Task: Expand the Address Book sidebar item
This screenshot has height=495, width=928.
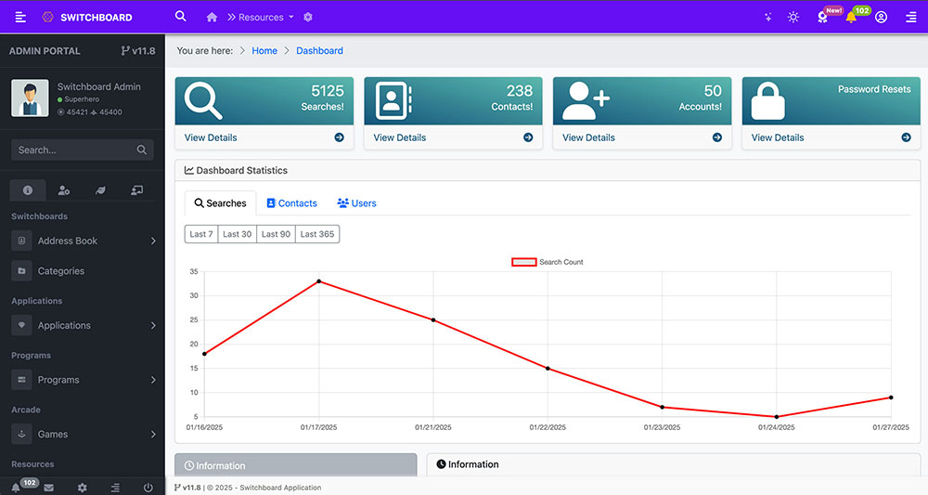Action: [84, 241]
